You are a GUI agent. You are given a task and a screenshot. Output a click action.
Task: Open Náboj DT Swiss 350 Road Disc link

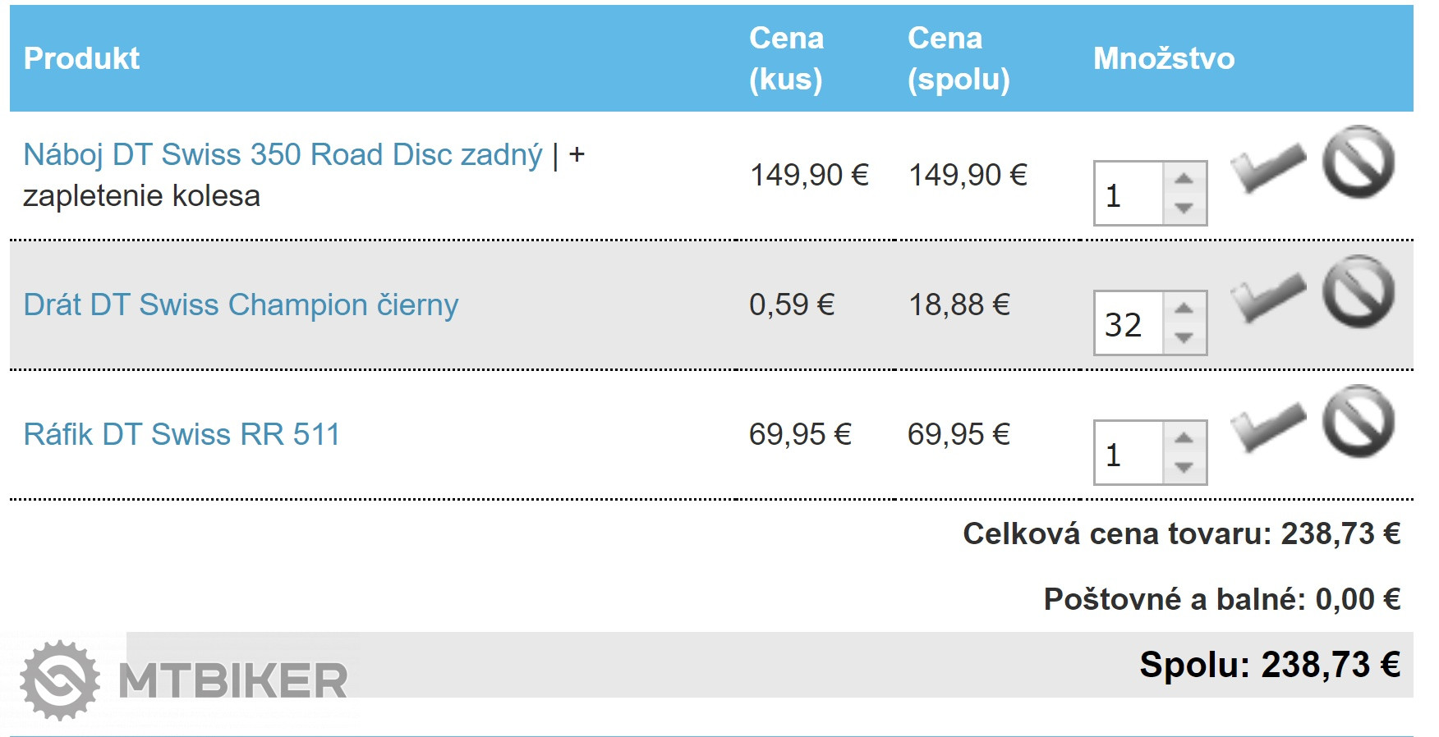point(283,155)
